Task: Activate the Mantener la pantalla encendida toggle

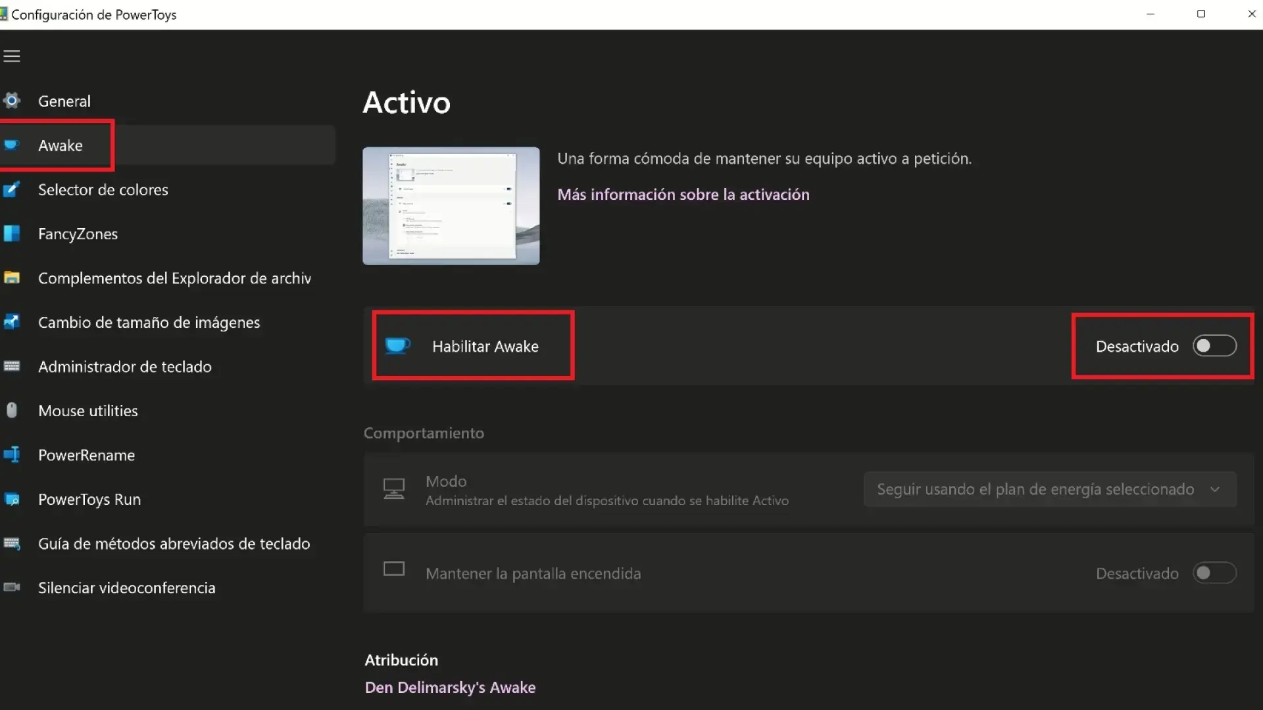Action: [x=1214, y=573]
